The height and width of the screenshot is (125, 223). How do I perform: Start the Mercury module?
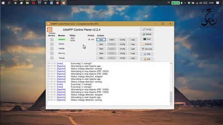tap(101, 53)
